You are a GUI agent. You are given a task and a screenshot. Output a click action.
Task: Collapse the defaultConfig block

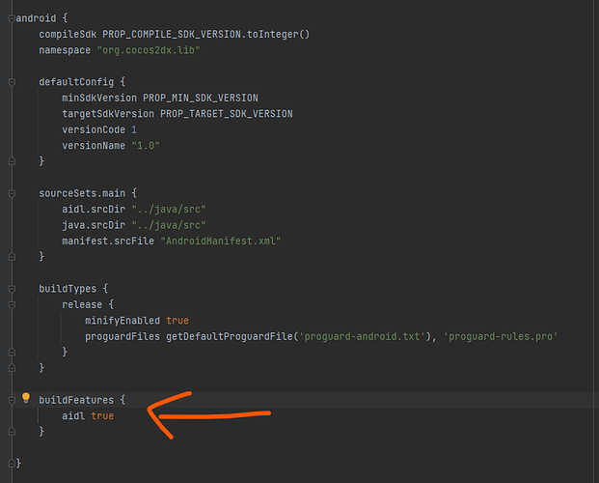pos(11,82)
